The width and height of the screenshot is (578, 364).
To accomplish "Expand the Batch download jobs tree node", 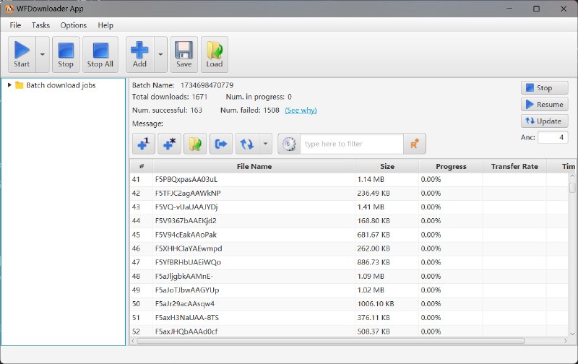I will pyautogui.click(x=9, y=85).
